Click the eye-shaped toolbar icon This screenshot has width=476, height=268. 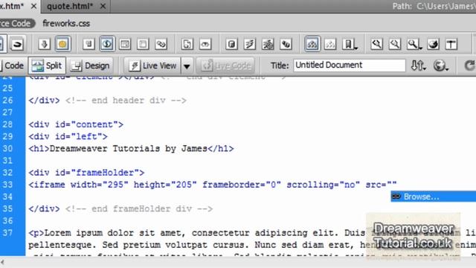[x=205, y=45]
